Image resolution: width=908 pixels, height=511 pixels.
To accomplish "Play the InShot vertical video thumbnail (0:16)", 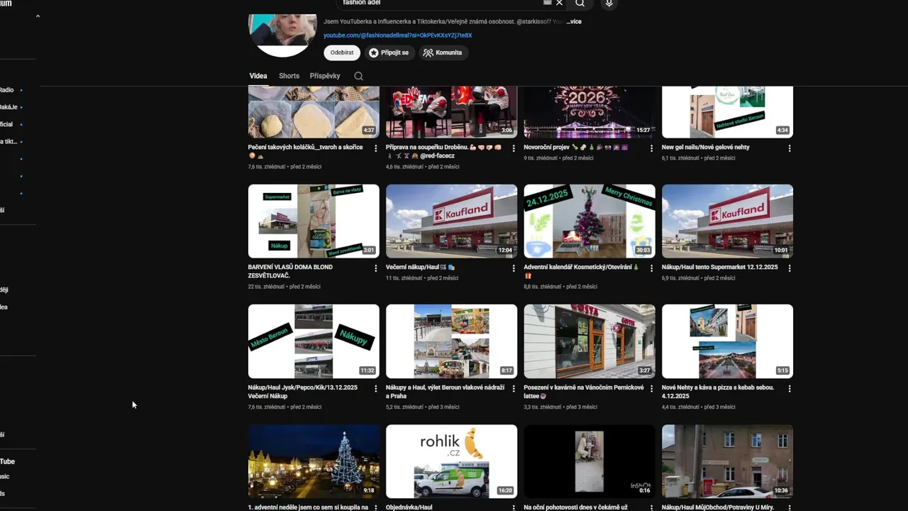I will pos(589,461).
